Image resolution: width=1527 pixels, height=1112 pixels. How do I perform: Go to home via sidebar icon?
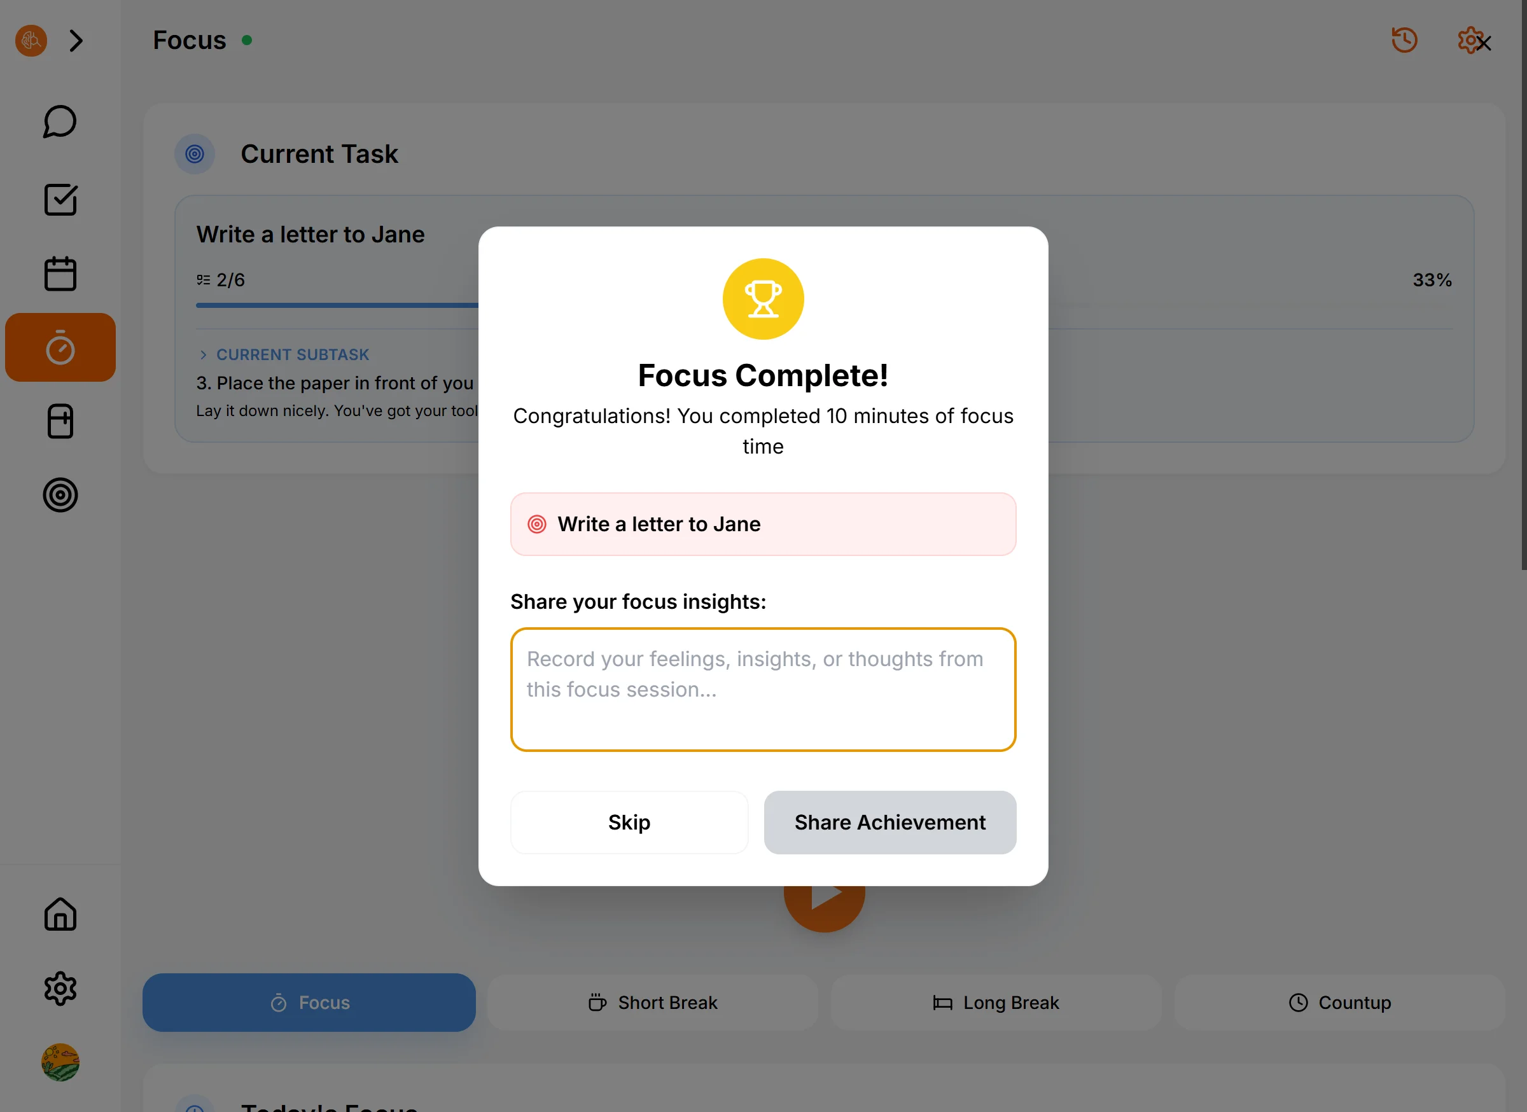click(x=60, y=914)
